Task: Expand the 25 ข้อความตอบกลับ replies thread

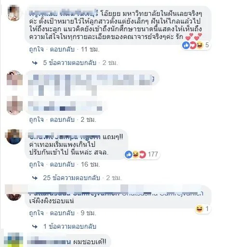Action: 71,178
